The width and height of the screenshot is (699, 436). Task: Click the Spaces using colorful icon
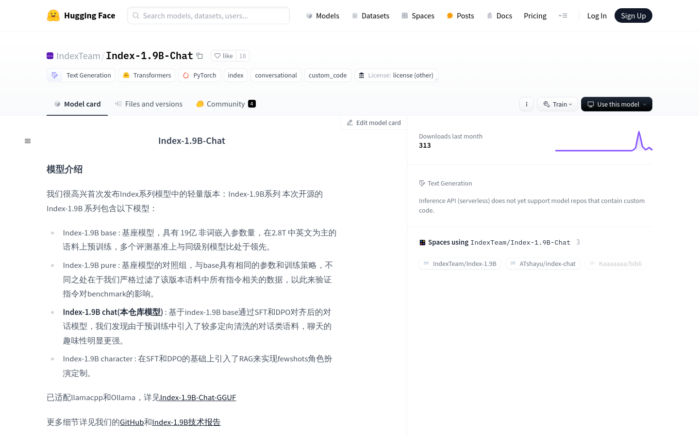422,242
